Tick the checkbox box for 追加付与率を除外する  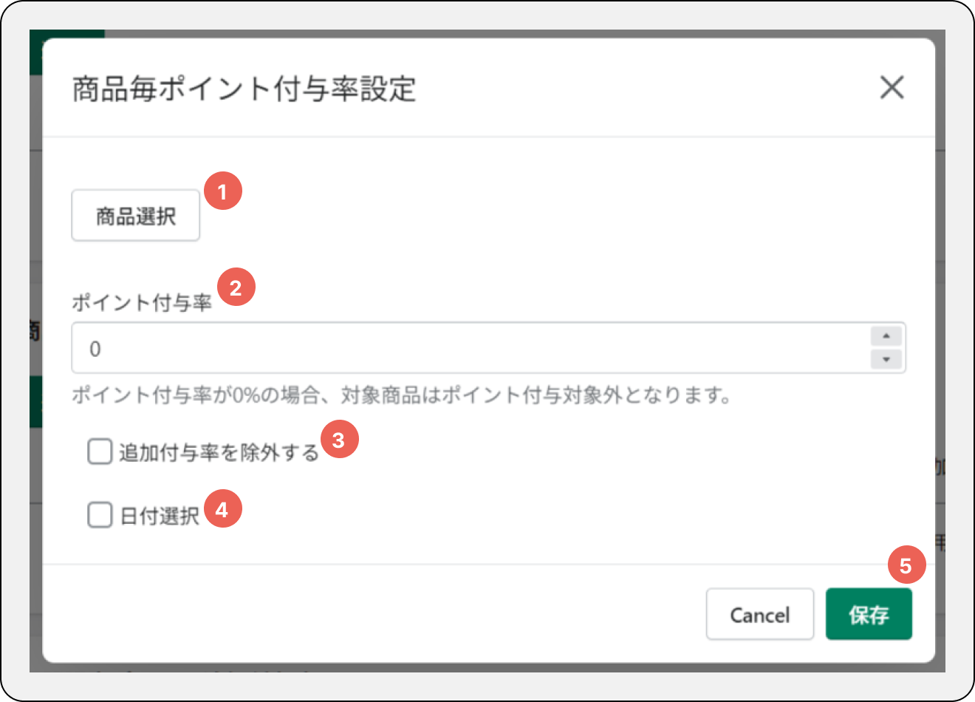pyautogui.click(x=100, y=451)
